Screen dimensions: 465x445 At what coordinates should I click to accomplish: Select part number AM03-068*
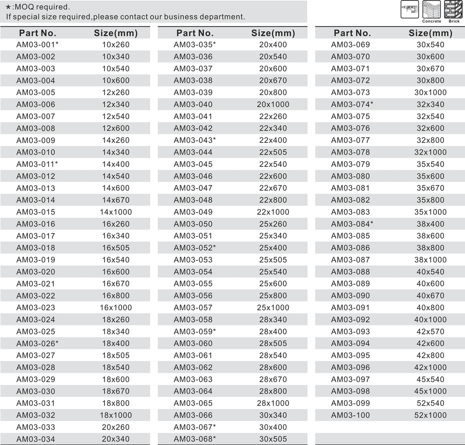click(x=195, y=439)
